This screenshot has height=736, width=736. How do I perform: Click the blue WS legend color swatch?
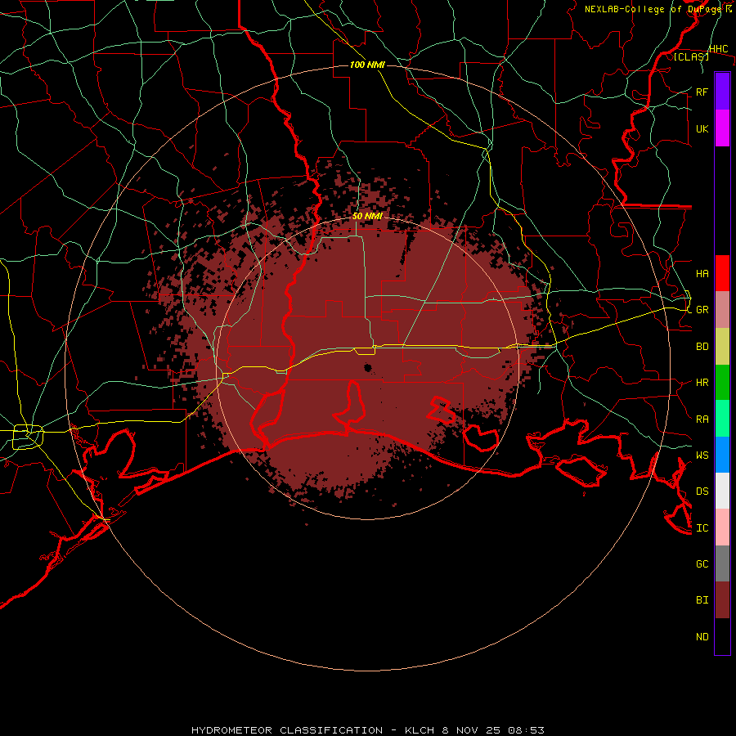pyautogui.click(x=722, y=455)
